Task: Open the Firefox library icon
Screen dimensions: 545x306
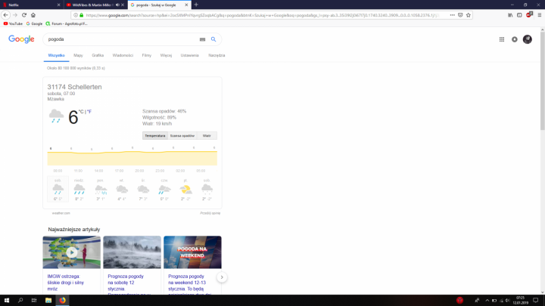Action: 510,15
